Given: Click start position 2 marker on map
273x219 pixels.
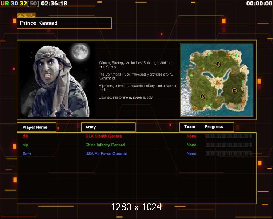Looking at the screenshot, I should point(234,91).
